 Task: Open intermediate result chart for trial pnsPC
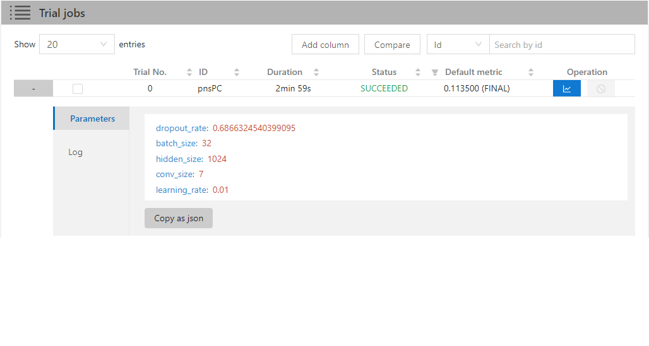click(x=566, y=89)
